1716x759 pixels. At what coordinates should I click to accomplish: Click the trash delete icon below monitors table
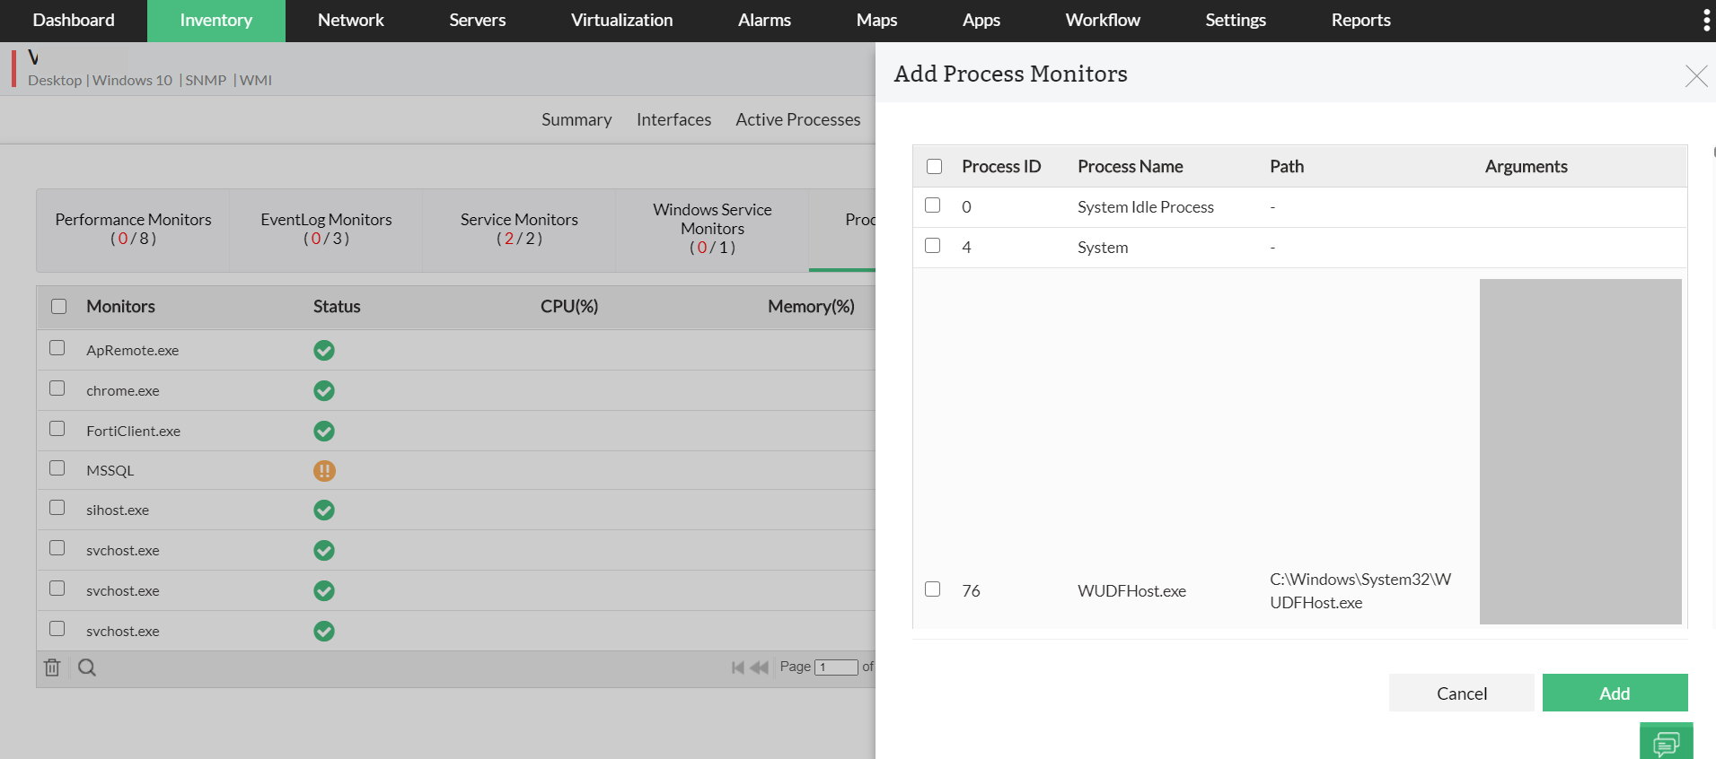coord(52,667)
